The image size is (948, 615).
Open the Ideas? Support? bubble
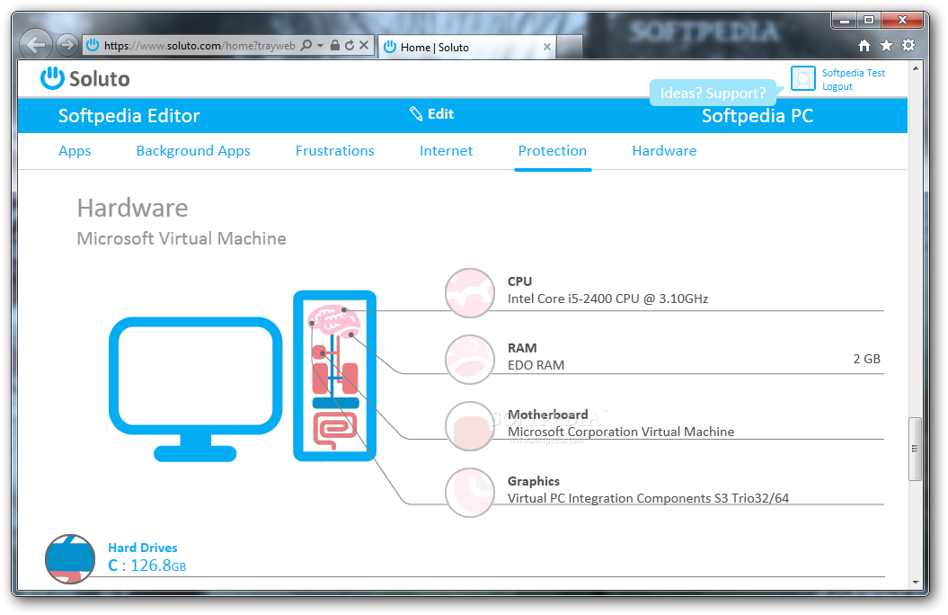click(x=713, y=93)
